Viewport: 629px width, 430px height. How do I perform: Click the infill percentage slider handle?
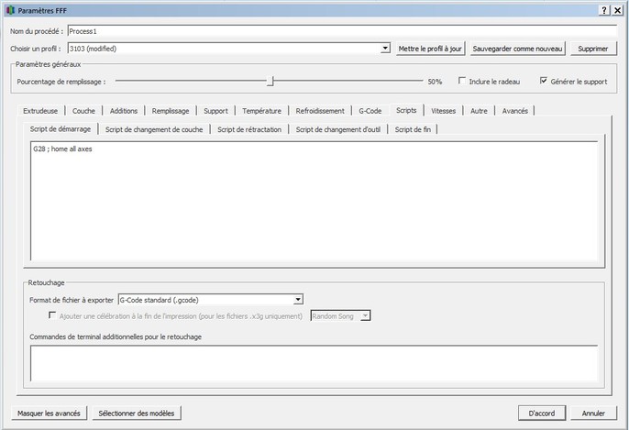[270, 81]
